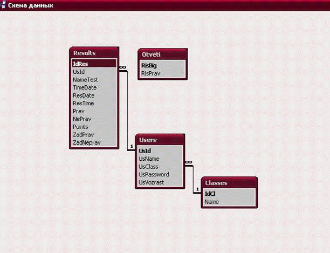
Task: Click the Схема данных window icon
Action: 4,4
